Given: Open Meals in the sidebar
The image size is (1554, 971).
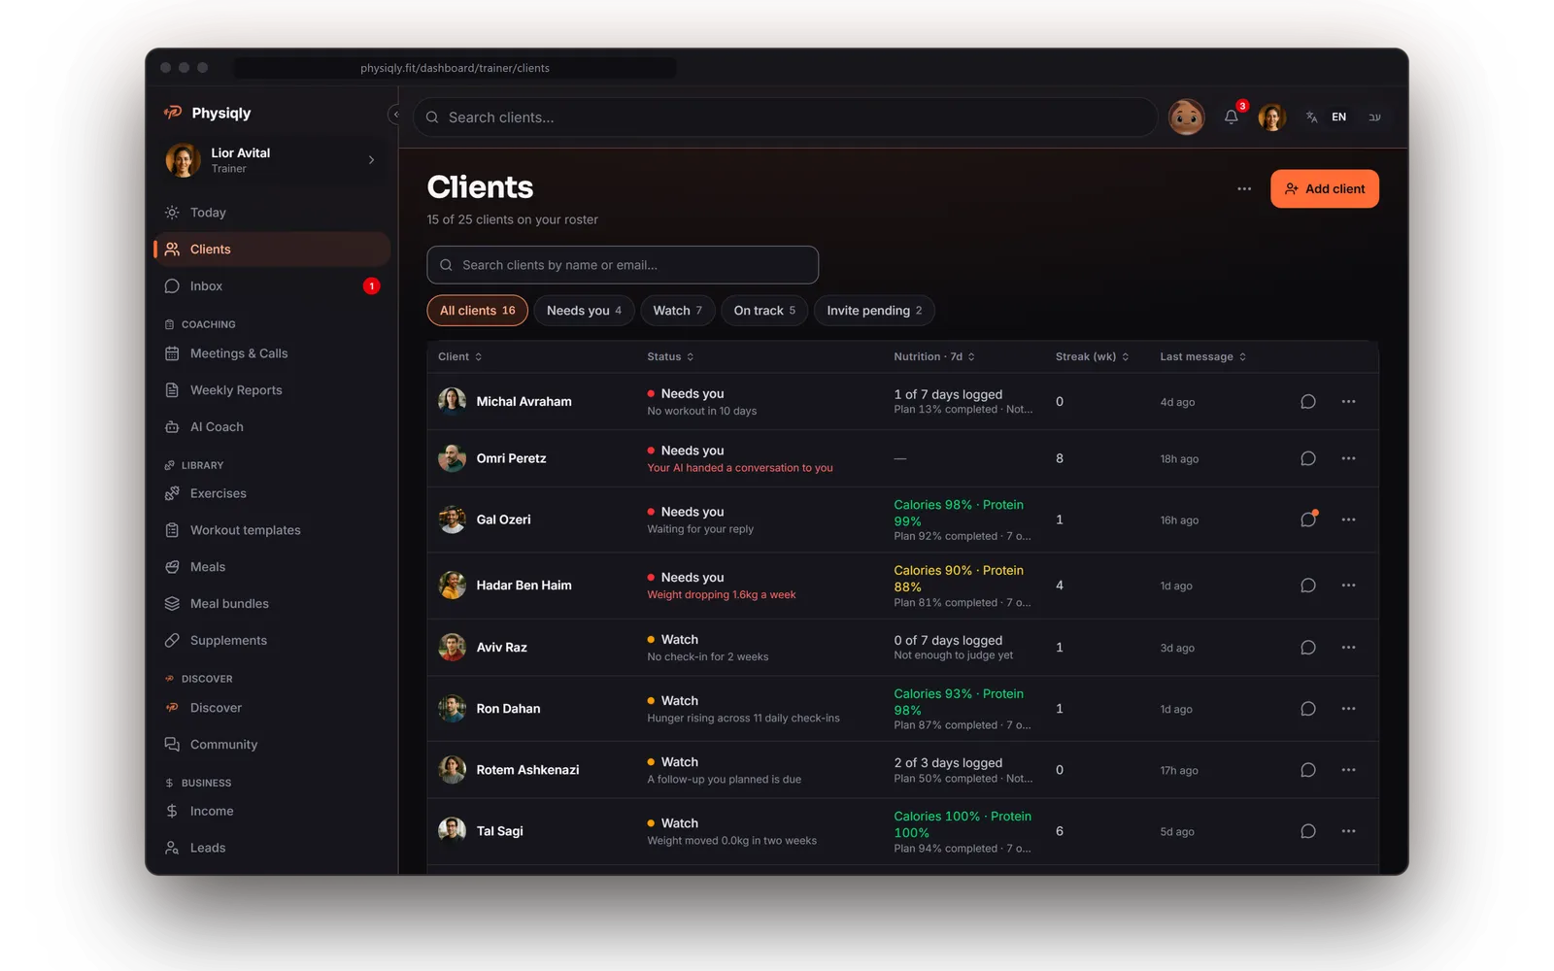Looking at the screenshot, I should (272, 567).
